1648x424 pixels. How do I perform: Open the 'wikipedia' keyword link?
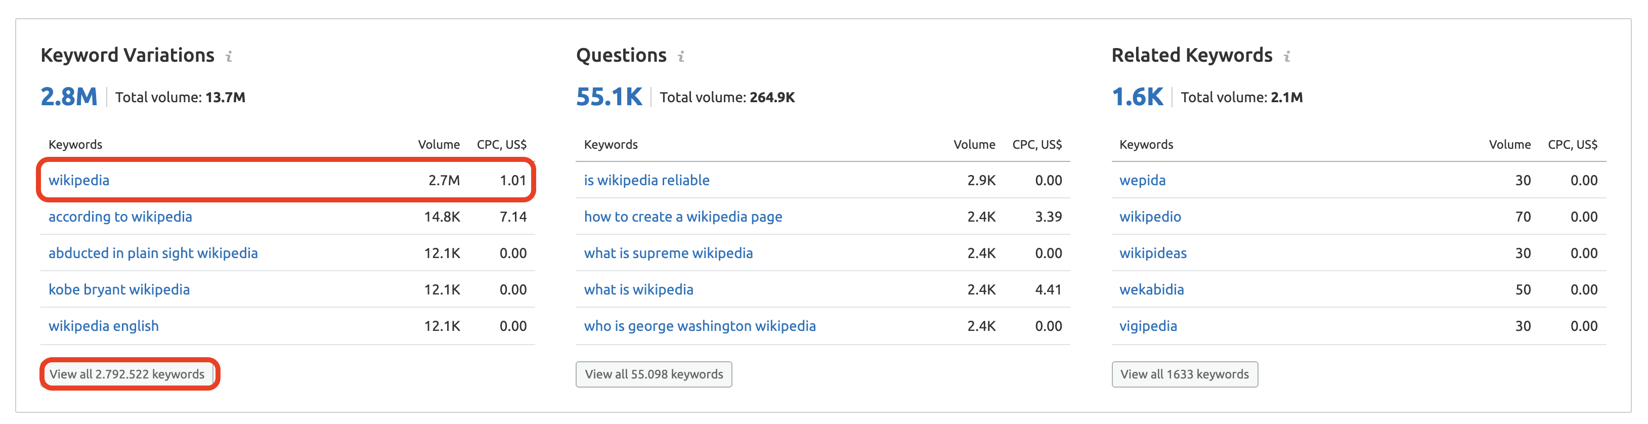[x=79, y=180]
